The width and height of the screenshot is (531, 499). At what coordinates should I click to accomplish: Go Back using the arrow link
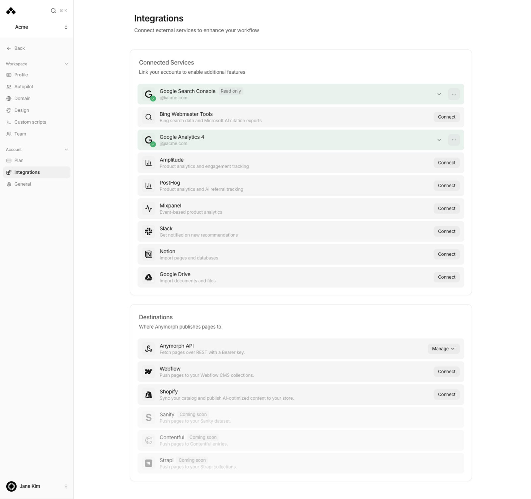click(x=16, y=48)
